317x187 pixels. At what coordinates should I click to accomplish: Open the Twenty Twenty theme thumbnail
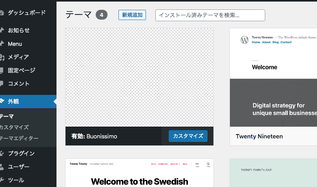pos(139,173)
